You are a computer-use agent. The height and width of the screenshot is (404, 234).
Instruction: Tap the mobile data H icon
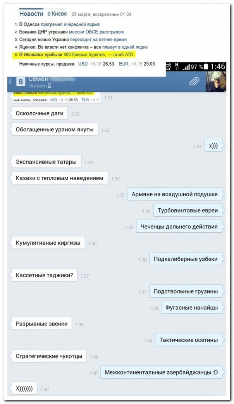point(177,66)
